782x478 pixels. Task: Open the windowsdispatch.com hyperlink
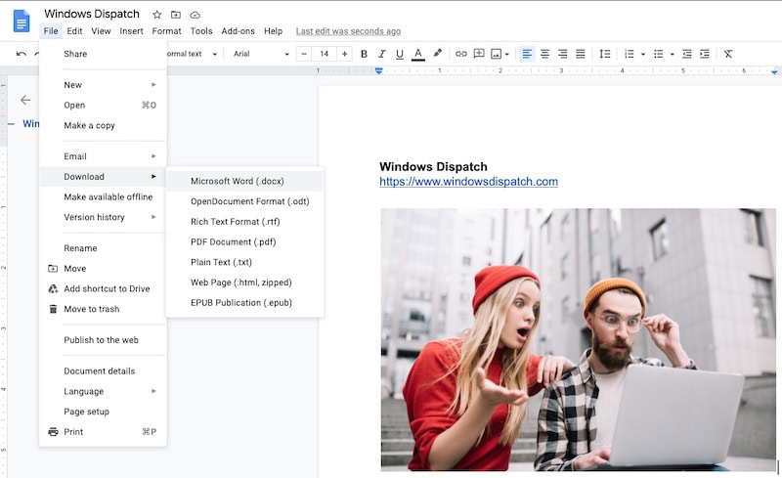[x=468, y=182]
